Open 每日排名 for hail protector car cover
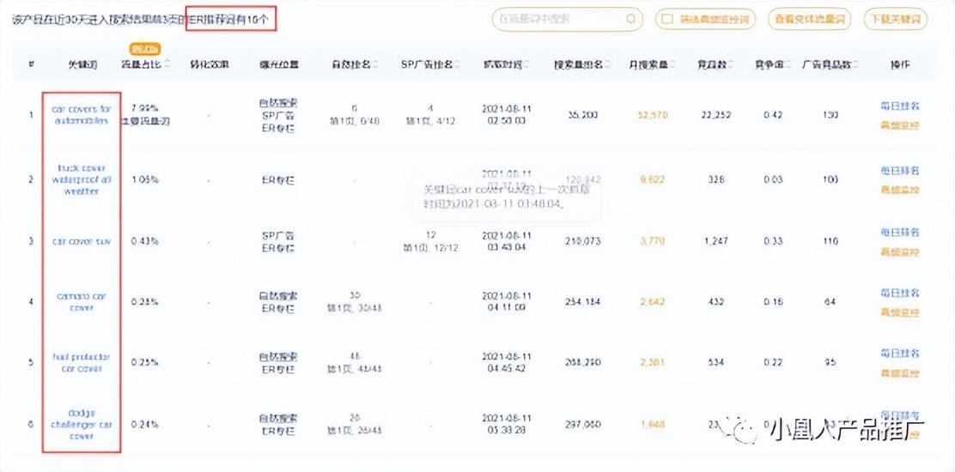 (899, 354)
